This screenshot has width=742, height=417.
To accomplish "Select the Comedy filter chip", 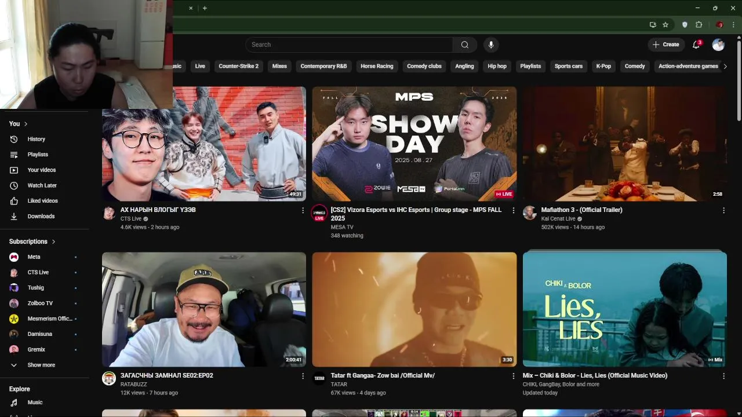I will tap(635, 66).
